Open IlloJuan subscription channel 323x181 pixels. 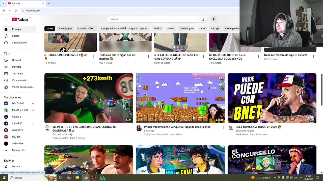point(19,137)
